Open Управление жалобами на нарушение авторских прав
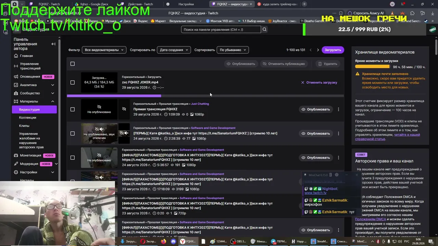The height and width of the screenshot is (246, 438). pyautogui.click(x=31, y=140)
